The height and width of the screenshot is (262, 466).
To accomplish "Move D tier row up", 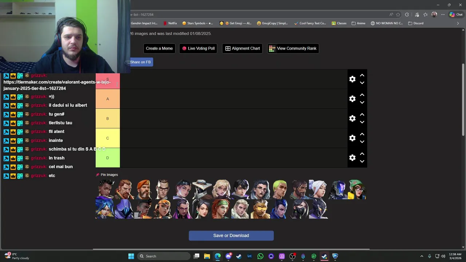I will tap(362, 154).
